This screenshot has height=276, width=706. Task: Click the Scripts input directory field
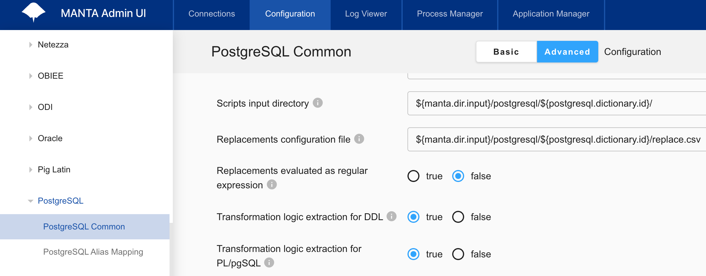555,103
